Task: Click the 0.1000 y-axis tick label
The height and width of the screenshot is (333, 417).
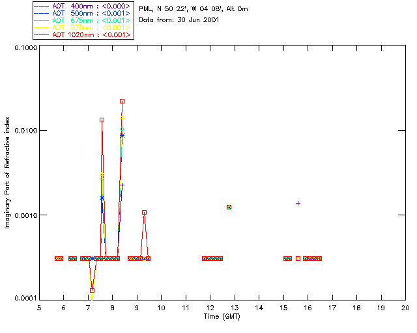Action: pos(26,47)
